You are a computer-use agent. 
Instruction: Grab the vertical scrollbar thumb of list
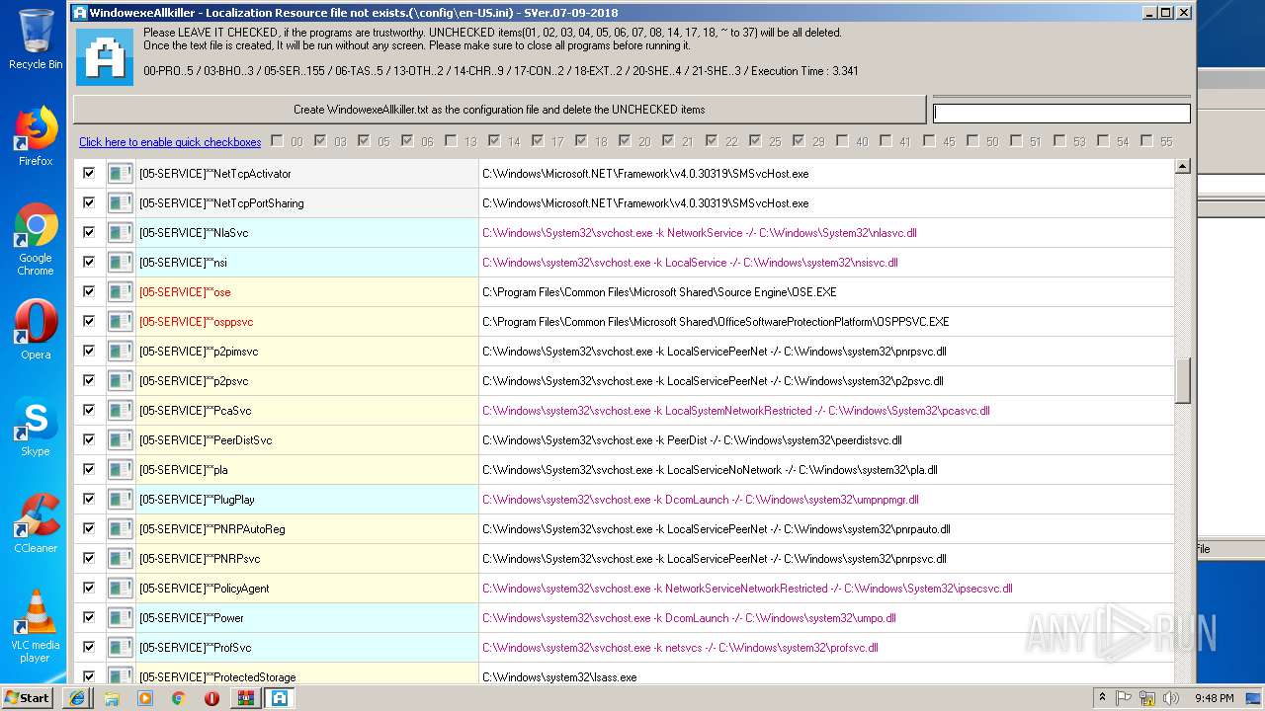pos(1183,380)
